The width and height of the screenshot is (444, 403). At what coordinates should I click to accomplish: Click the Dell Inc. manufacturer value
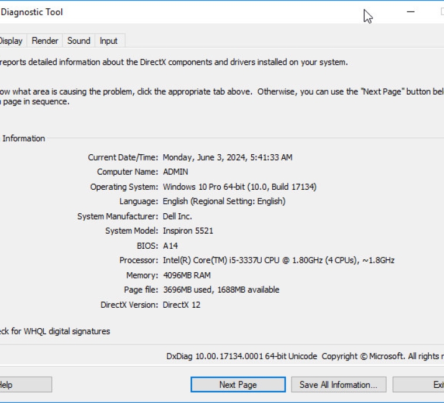177,217
